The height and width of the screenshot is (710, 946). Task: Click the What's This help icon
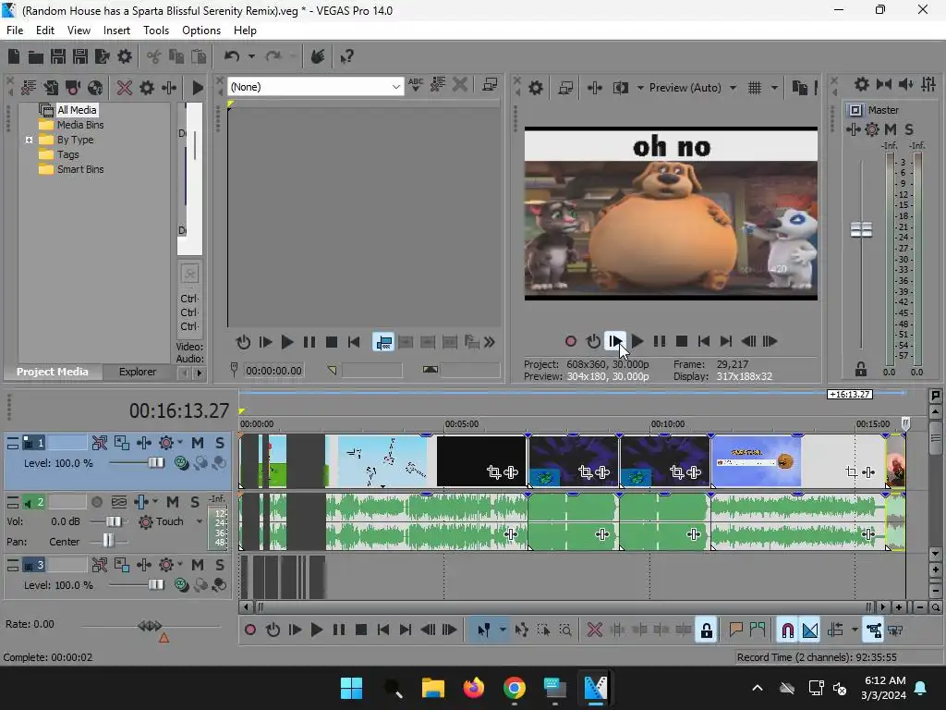(x=346, y=56)
